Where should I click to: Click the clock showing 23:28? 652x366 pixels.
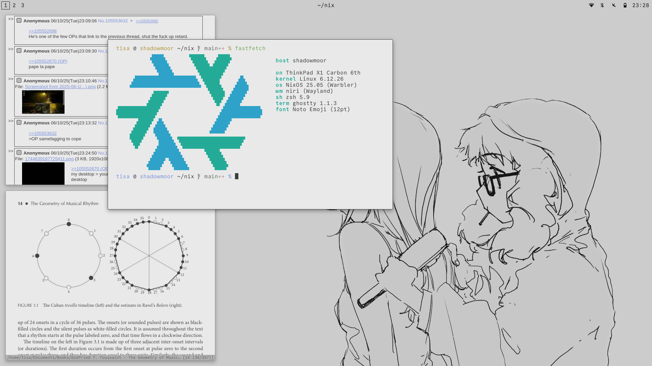point(640,5)
